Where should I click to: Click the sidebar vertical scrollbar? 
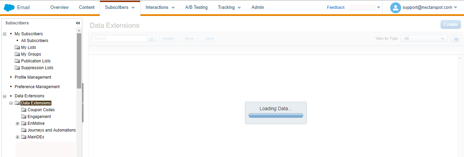pyautogui.click(x=79, y=61)
